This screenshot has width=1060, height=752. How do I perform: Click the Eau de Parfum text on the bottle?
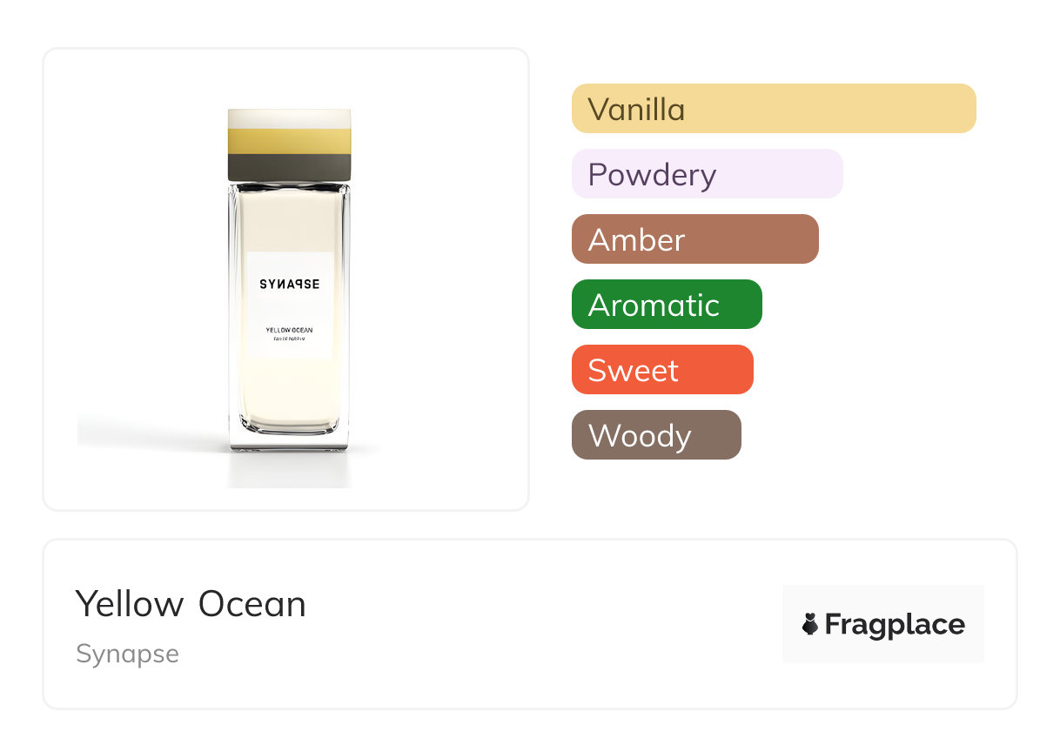[289, 339]
